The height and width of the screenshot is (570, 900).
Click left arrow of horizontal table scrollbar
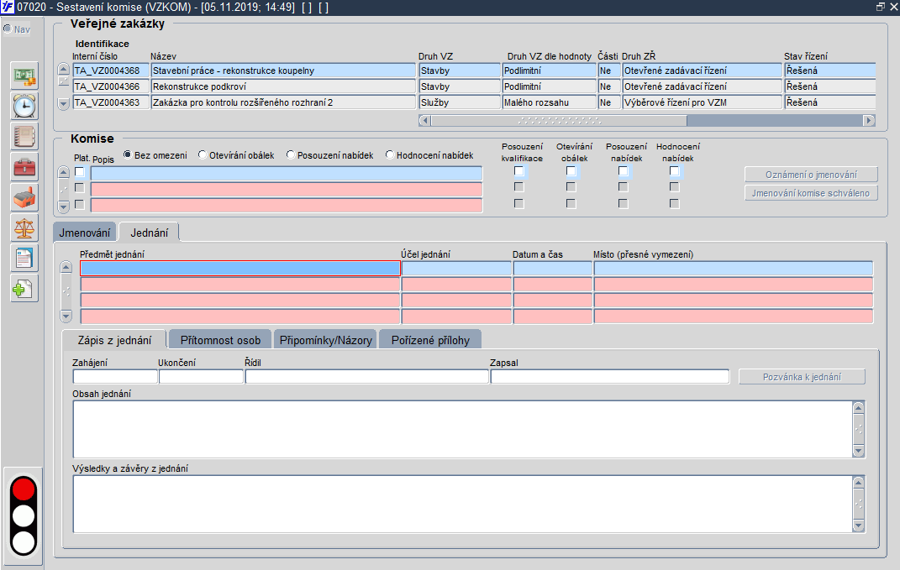coord(424,120)
